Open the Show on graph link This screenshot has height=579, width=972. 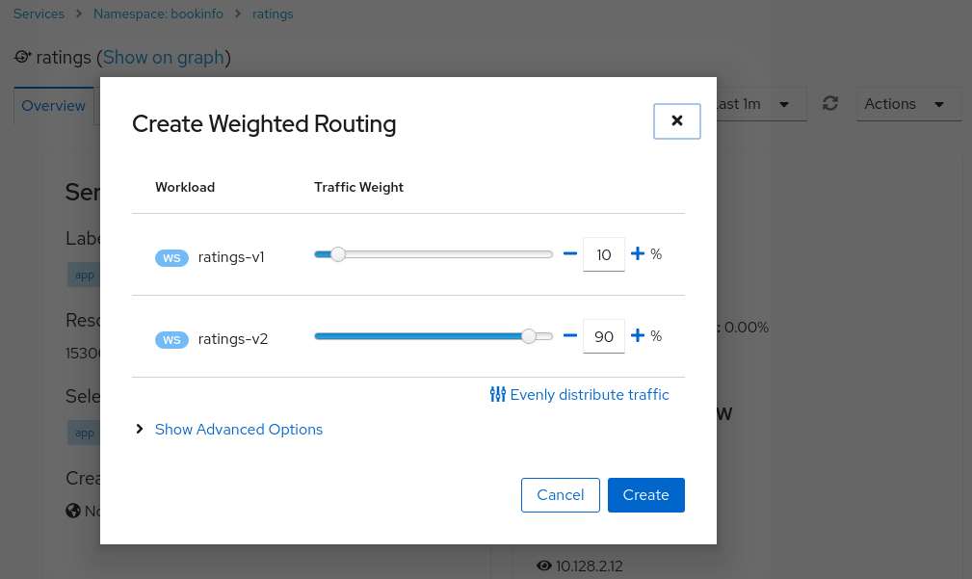163,58
